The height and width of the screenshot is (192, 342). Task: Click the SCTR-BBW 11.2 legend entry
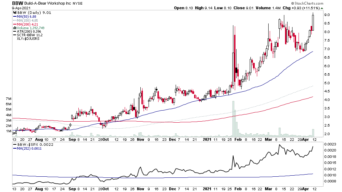coord(30,35)
